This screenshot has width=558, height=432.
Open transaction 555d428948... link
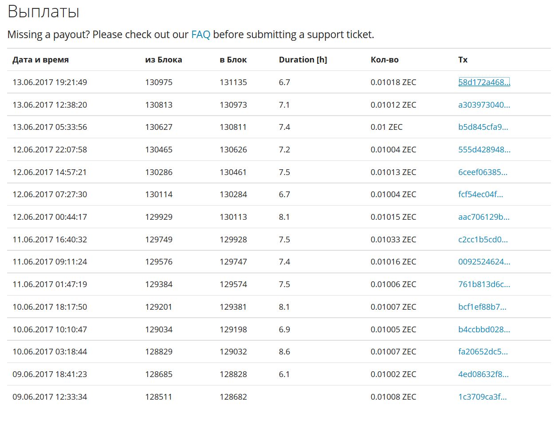click(x=484, y=150)
